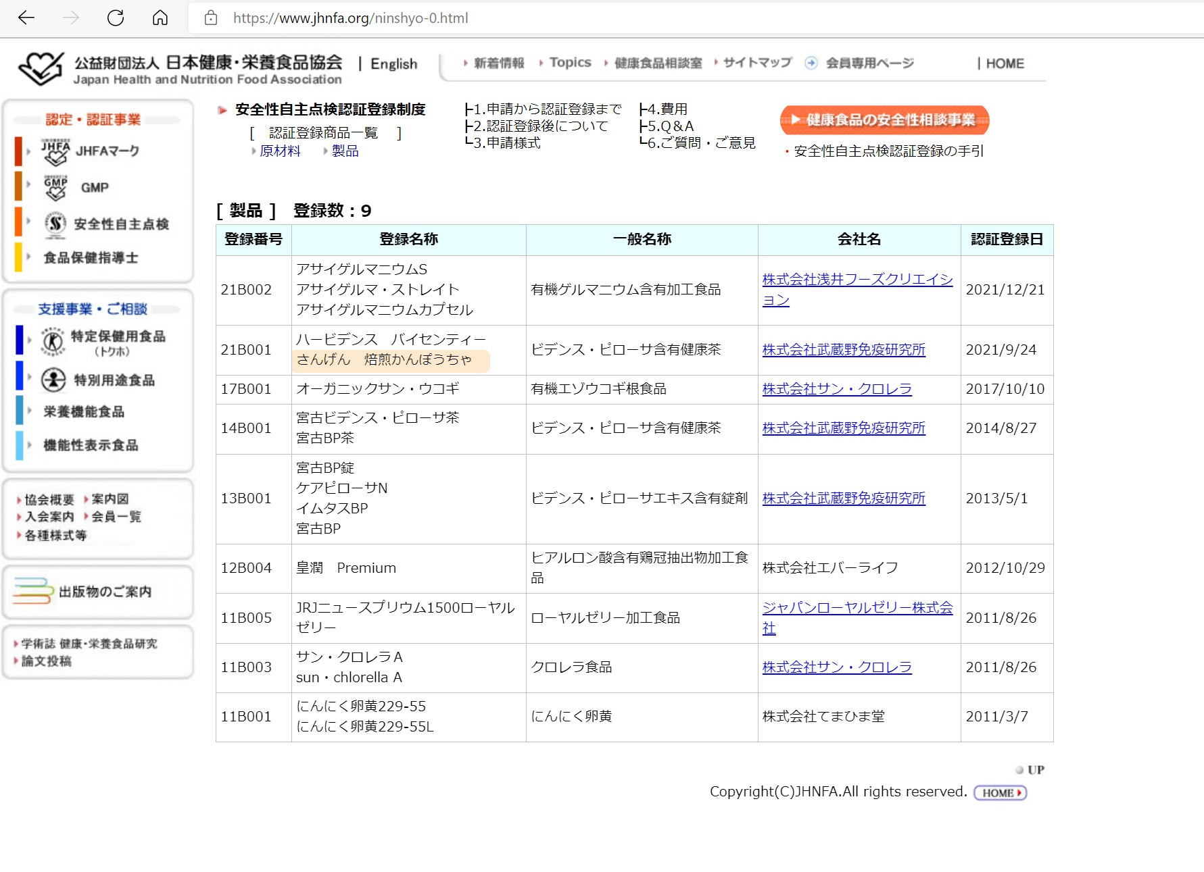Open サイトマップ in top menu

757,62
